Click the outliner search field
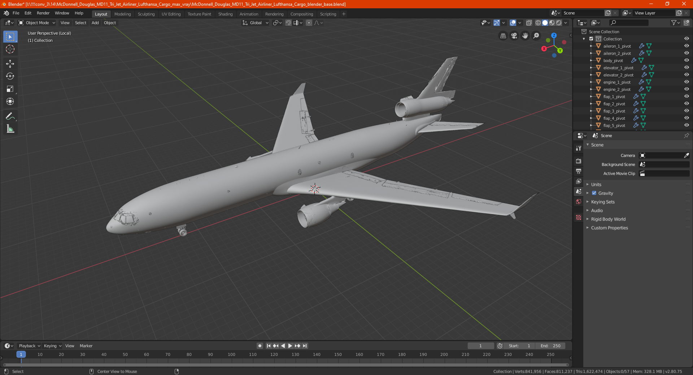This screenshot has height=375, width=693. 628,23
